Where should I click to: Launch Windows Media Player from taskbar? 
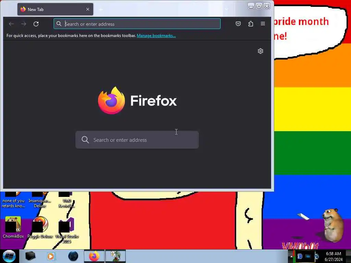(x=51, y=256)
